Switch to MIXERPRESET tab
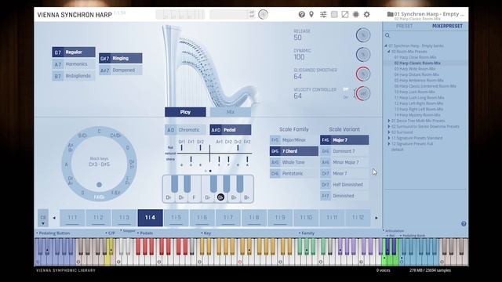This screenshot has width=502, height=282. tap(447, 26)
